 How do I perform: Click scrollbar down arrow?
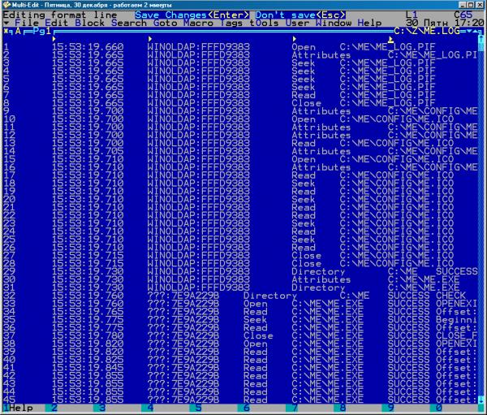pyautogui.click(x=481, y=400)
